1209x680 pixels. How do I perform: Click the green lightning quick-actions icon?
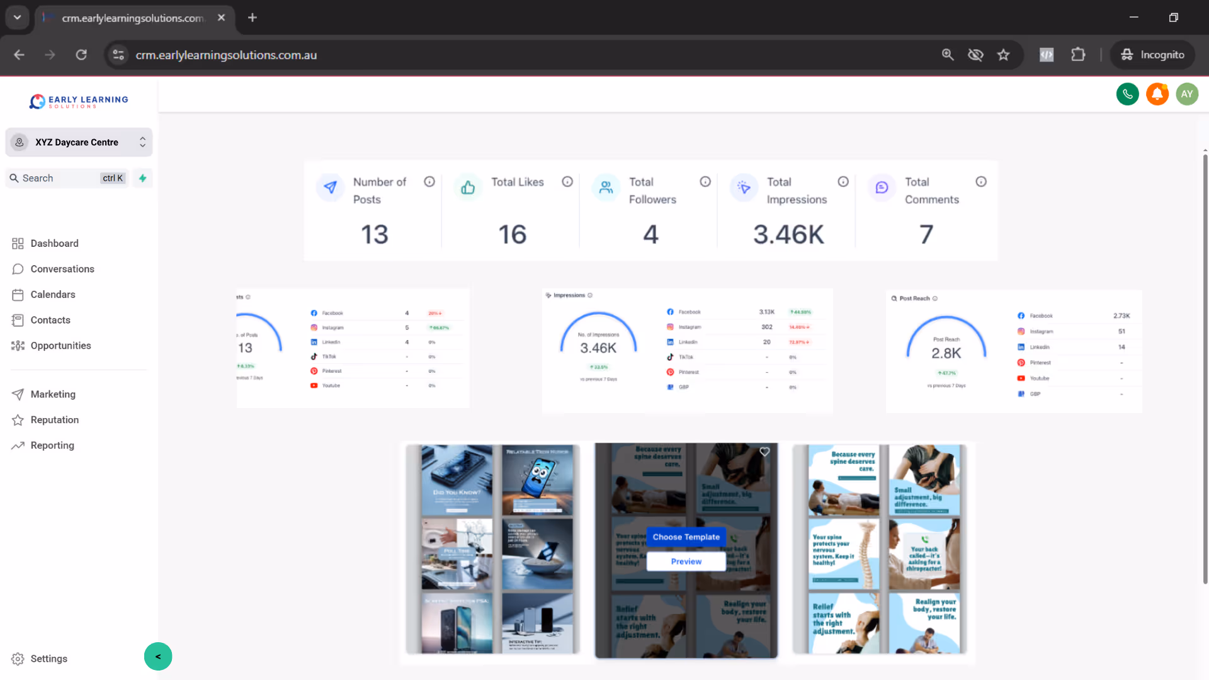click(143, 178)
